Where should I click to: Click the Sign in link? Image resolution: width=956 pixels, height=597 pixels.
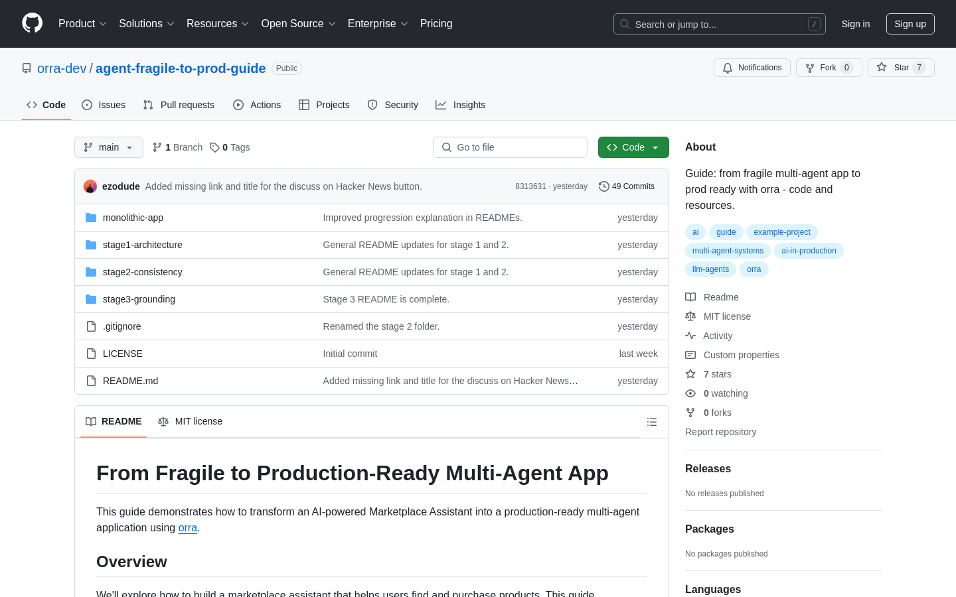coord(856,24)
